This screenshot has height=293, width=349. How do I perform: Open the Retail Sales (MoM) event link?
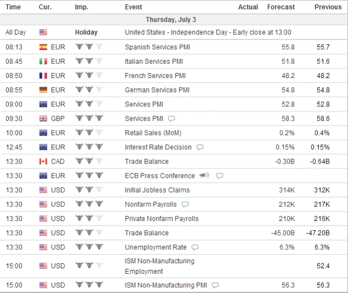pyautogui.click(x=153, y=133)
